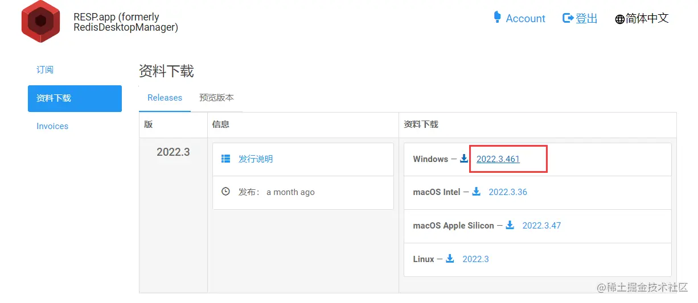Open the Account page link
Screen dimensions: 698x303
tap(525, 18)
